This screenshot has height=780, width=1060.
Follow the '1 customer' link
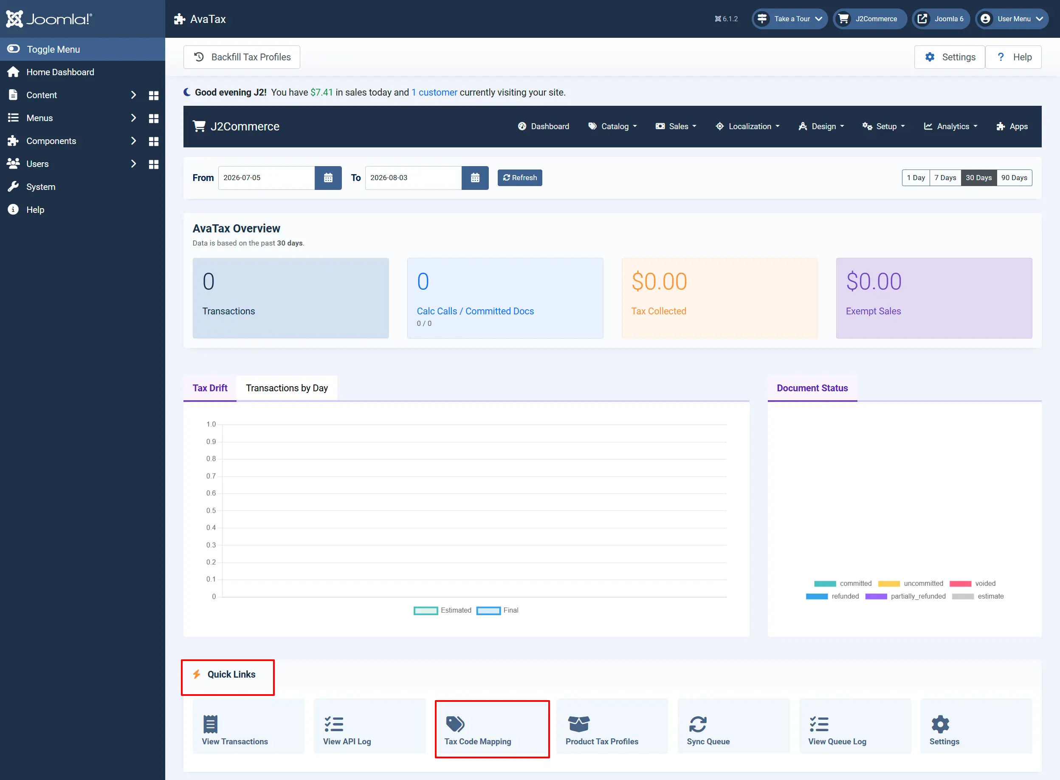coord(434,93)
